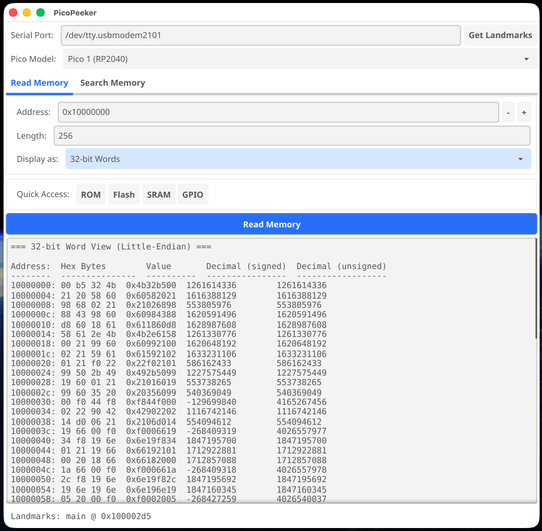Click the Address input field
542x531 pixels.
(278, 112)
